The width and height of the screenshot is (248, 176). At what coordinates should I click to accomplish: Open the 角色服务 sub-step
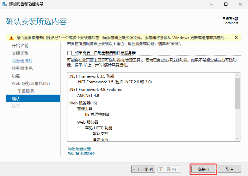click(26, 91)
